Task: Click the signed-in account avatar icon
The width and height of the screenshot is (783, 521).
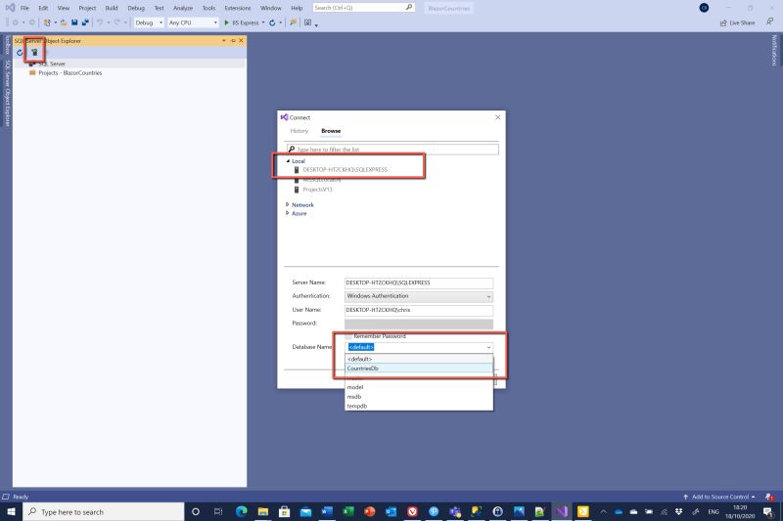Action: pyautogui.click(x=704, y=8)
